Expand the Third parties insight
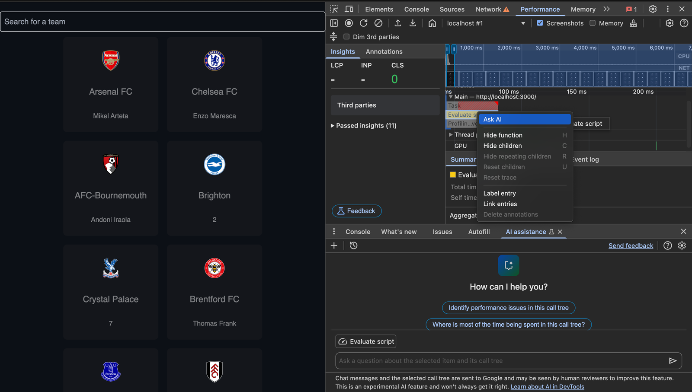The width and height of the screenshot is (692, 392). tap(385, 105)
